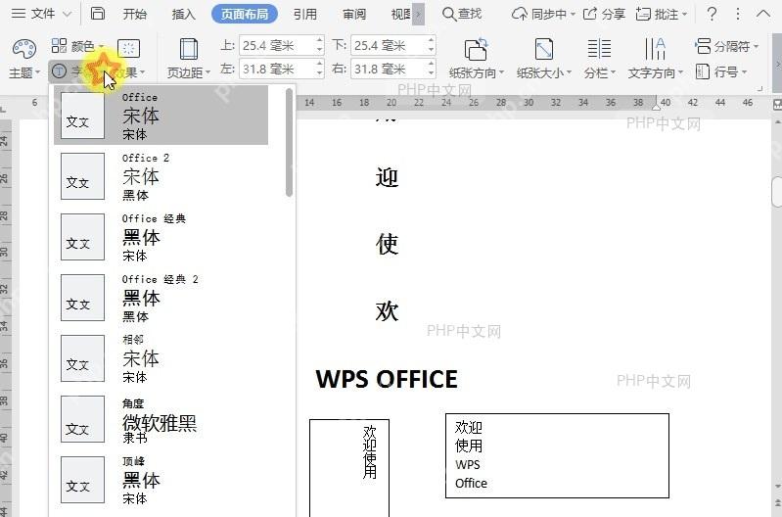Click the text box with WPS Office
This screenshot has width=782, height=517.
(557, 455)
